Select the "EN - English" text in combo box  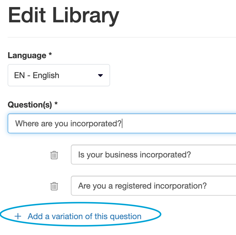tap(37, 75)
